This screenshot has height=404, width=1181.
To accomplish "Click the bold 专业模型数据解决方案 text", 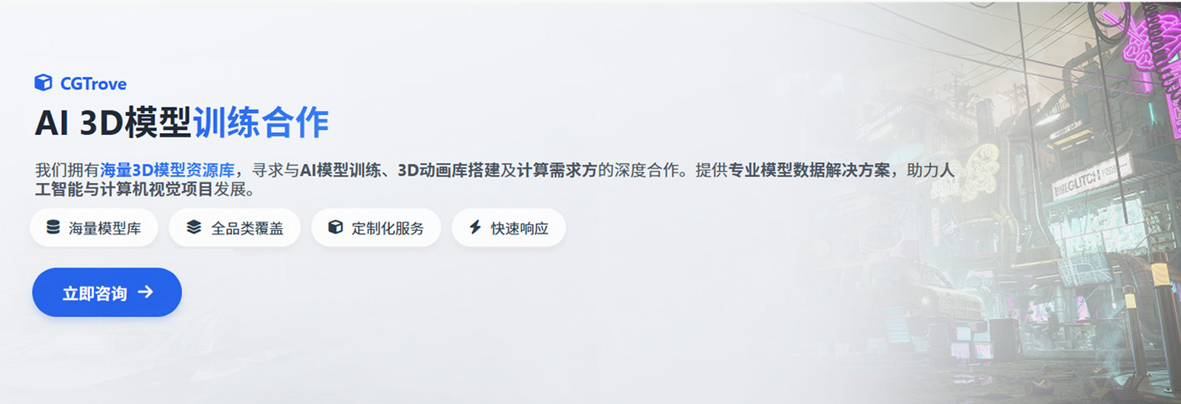I will [x=809, y=170].
